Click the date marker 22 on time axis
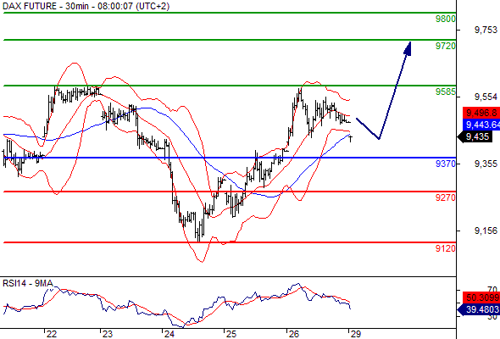Screen dimensions: 500x339 (x=52, y=334)
